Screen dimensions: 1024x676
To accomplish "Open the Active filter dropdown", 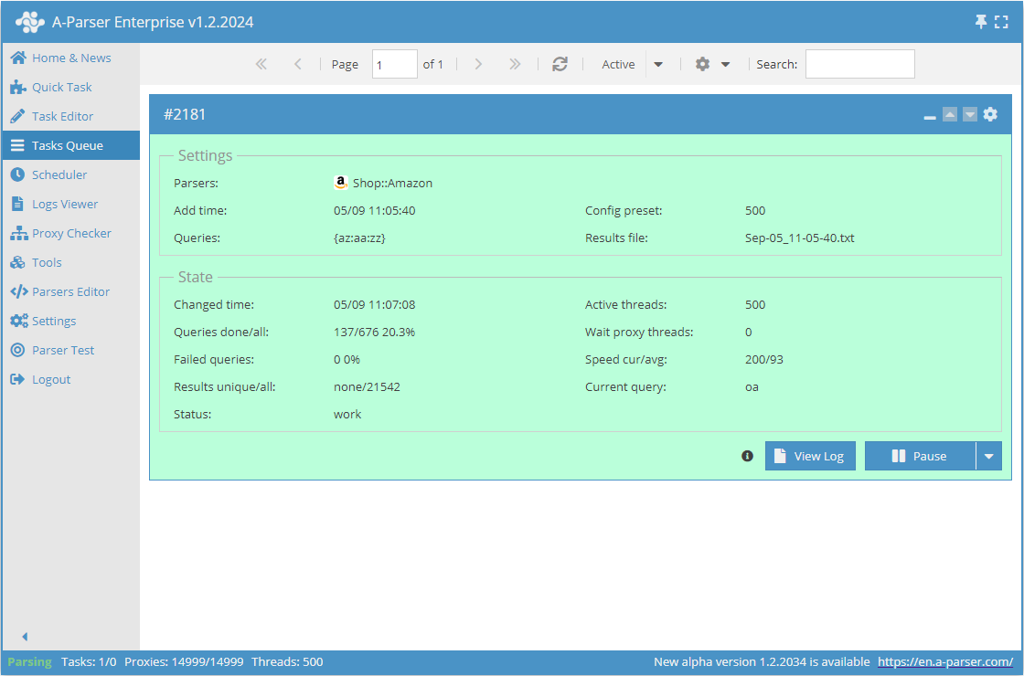I will coord(658,64).
